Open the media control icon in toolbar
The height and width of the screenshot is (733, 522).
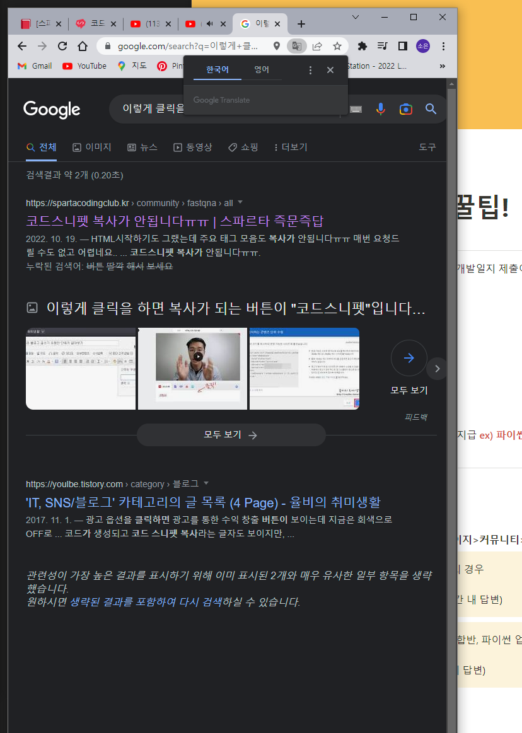[x=382, y=46]
